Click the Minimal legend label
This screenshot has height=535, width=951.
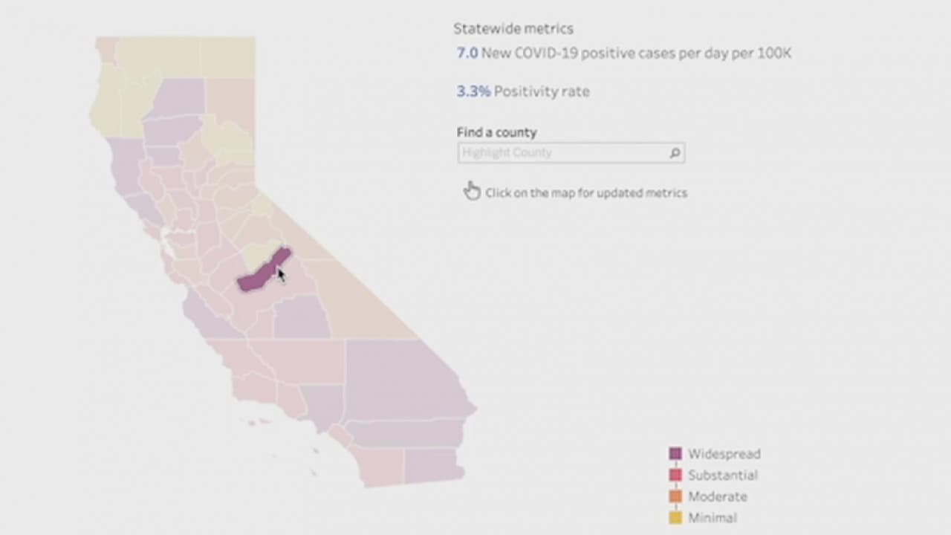712,518
